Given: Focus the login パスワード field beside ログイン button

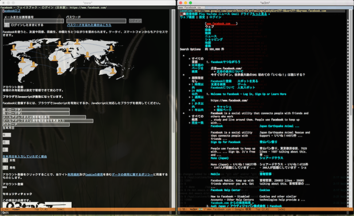Looking at the screenshot, I should pyautogui.click(x=96, y=21).
